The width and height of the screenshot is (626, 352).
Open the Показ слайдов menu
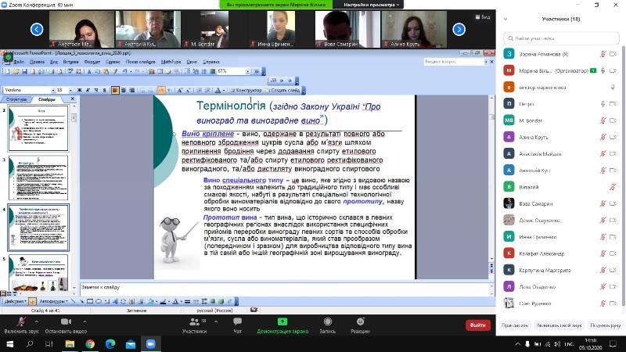pos(141,62)
